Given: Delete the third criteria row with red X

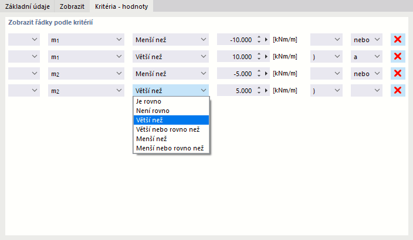Looking at the screenshot, I should [x=398, y=74].
